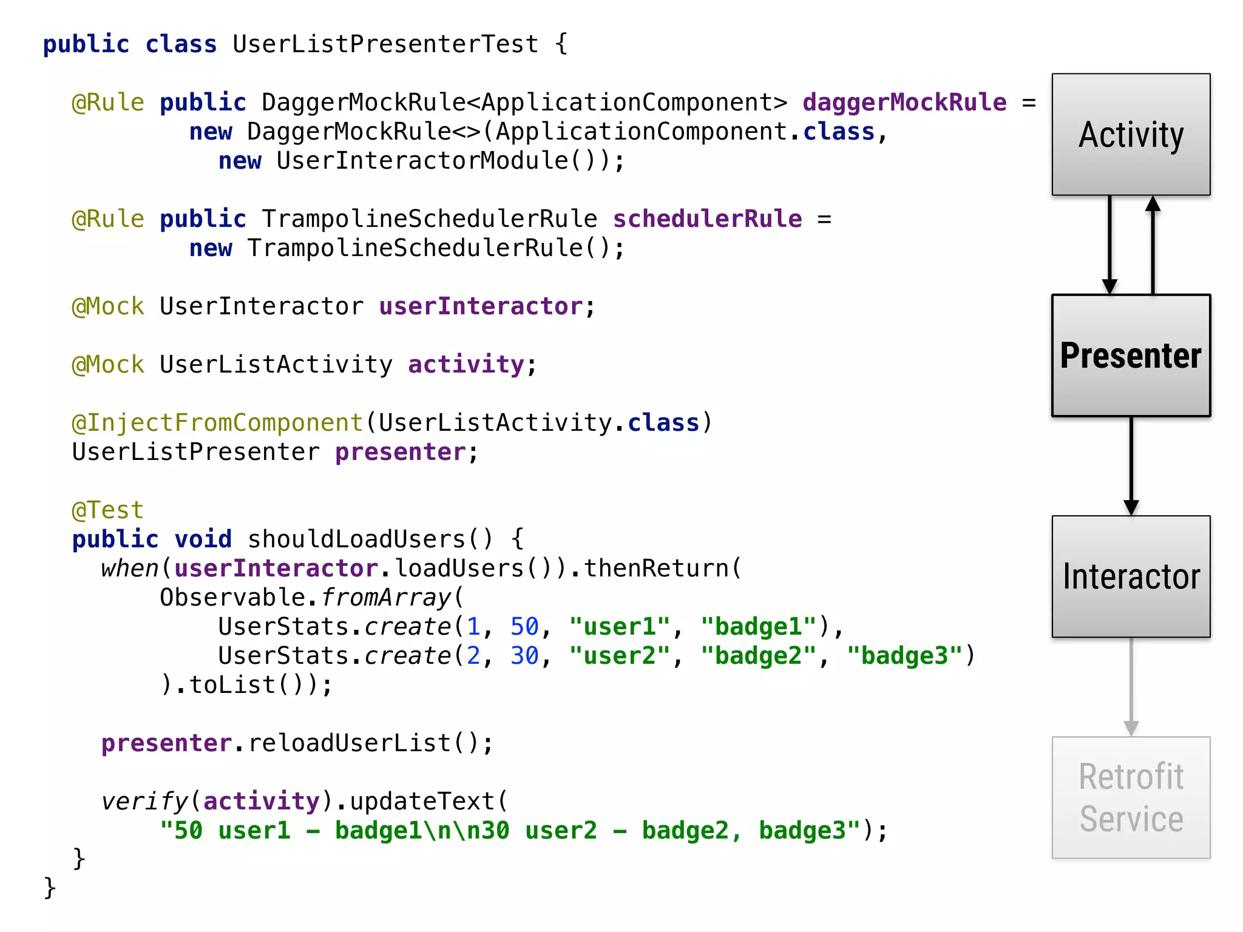Click the Activity diagram box
The image size is (1243, 932).
[1131, 134]
